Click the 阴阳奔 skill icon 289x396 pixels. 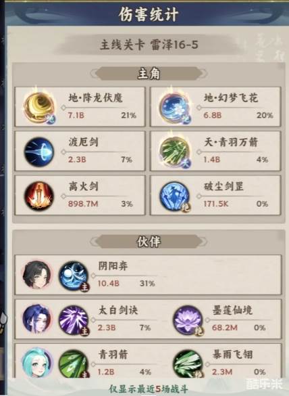[x=74, y=276]
